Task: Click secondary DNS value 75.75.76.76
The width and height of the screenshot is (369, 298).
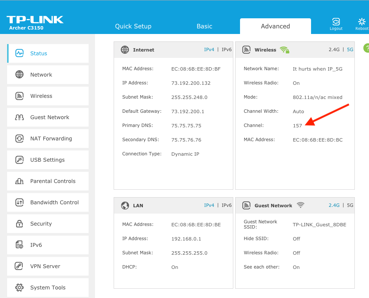Action: pyautogui.click(x=186, y=140)
